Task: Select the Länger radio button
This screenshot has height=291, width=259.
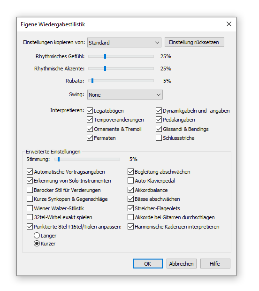Action: click(x=37, y=236)
